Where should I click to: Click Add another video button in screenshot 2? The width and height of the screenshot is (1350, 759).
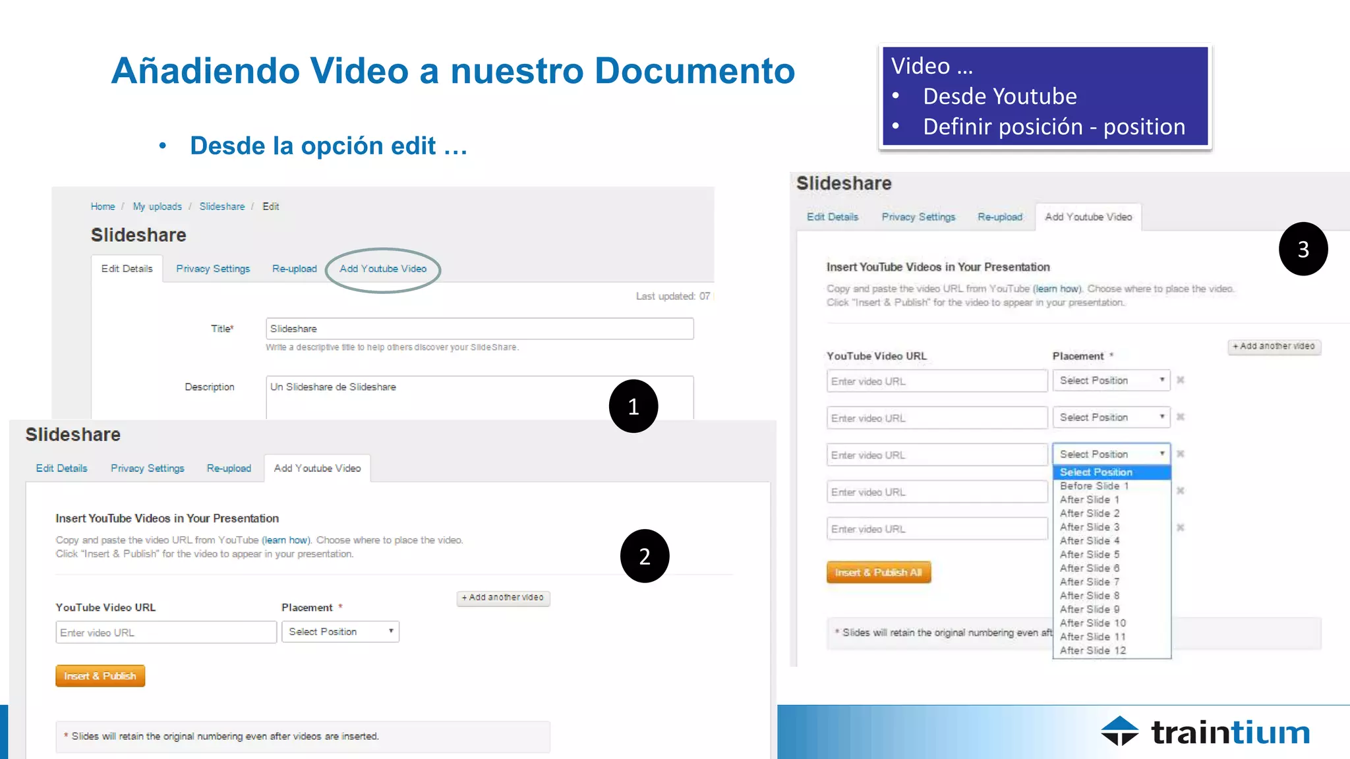click(503, 598)
